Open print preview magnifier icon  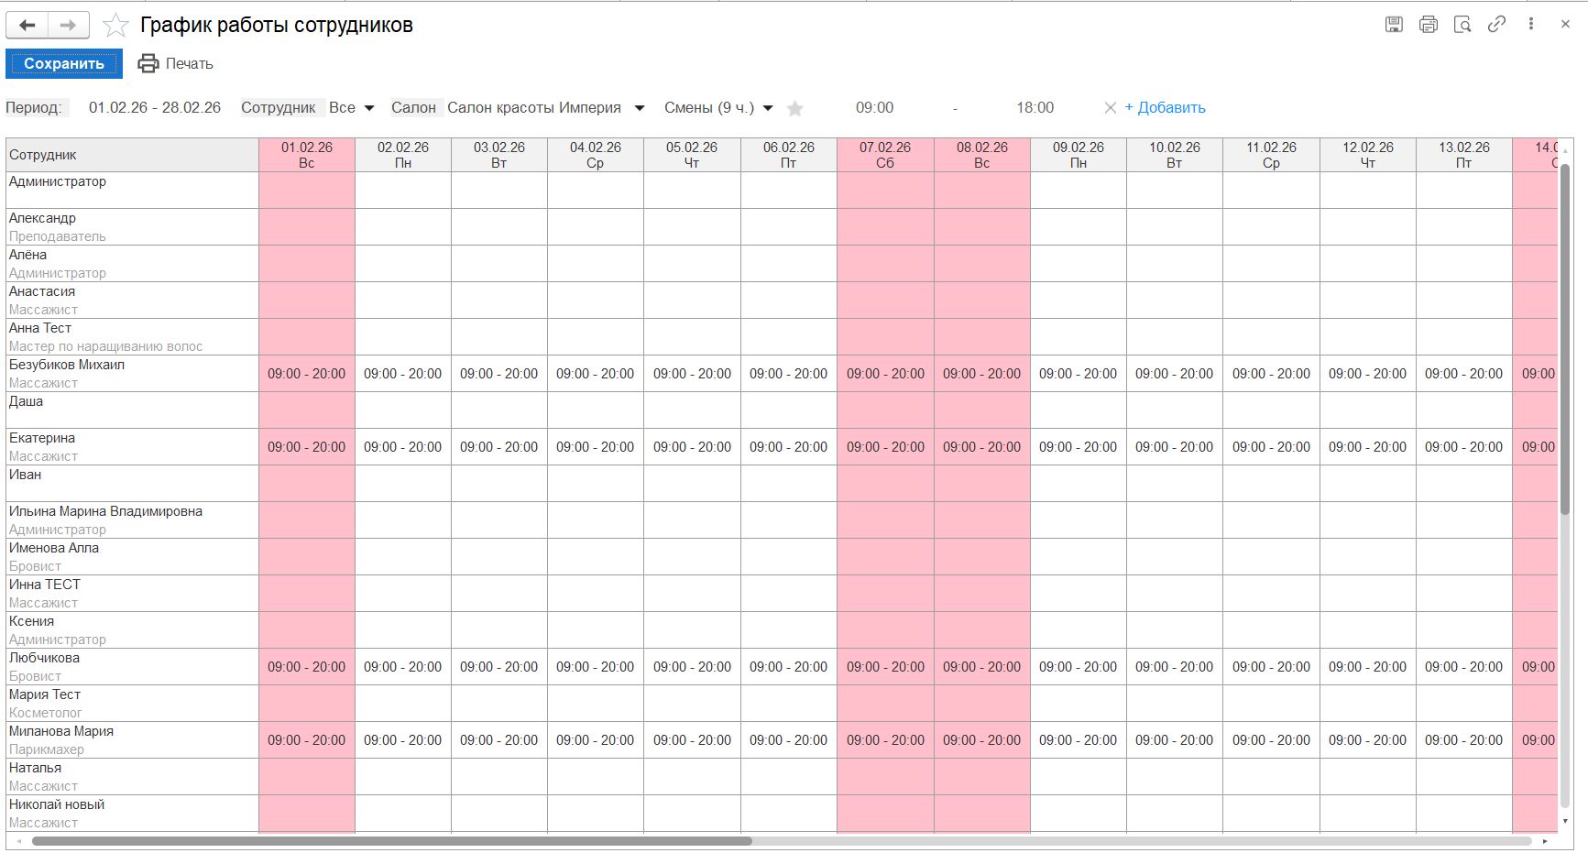coord(1462,25)
